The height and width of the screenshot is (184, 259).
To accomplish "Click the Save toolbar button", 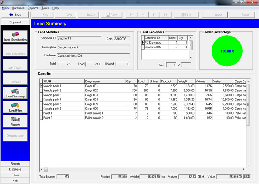I will [x=111, y=15].
